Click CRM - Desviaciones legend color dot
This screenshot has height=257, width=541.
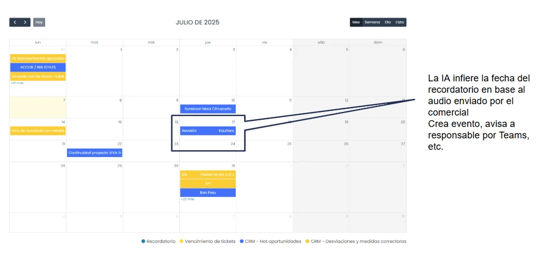pos(307,241)
